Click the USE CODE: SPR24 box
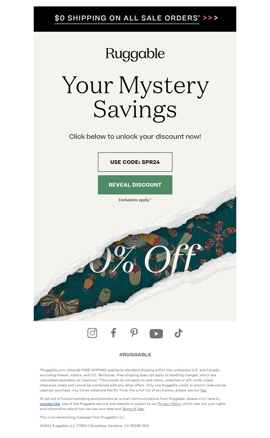The image size is (270, 438). (x=135, y=162)
